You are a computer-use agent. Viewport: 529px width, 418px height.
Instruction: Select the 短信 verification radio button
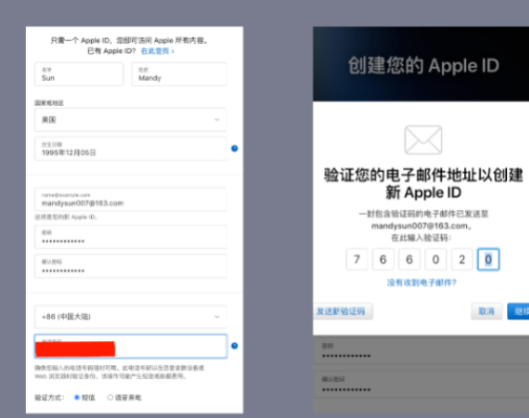coord(77,397)
